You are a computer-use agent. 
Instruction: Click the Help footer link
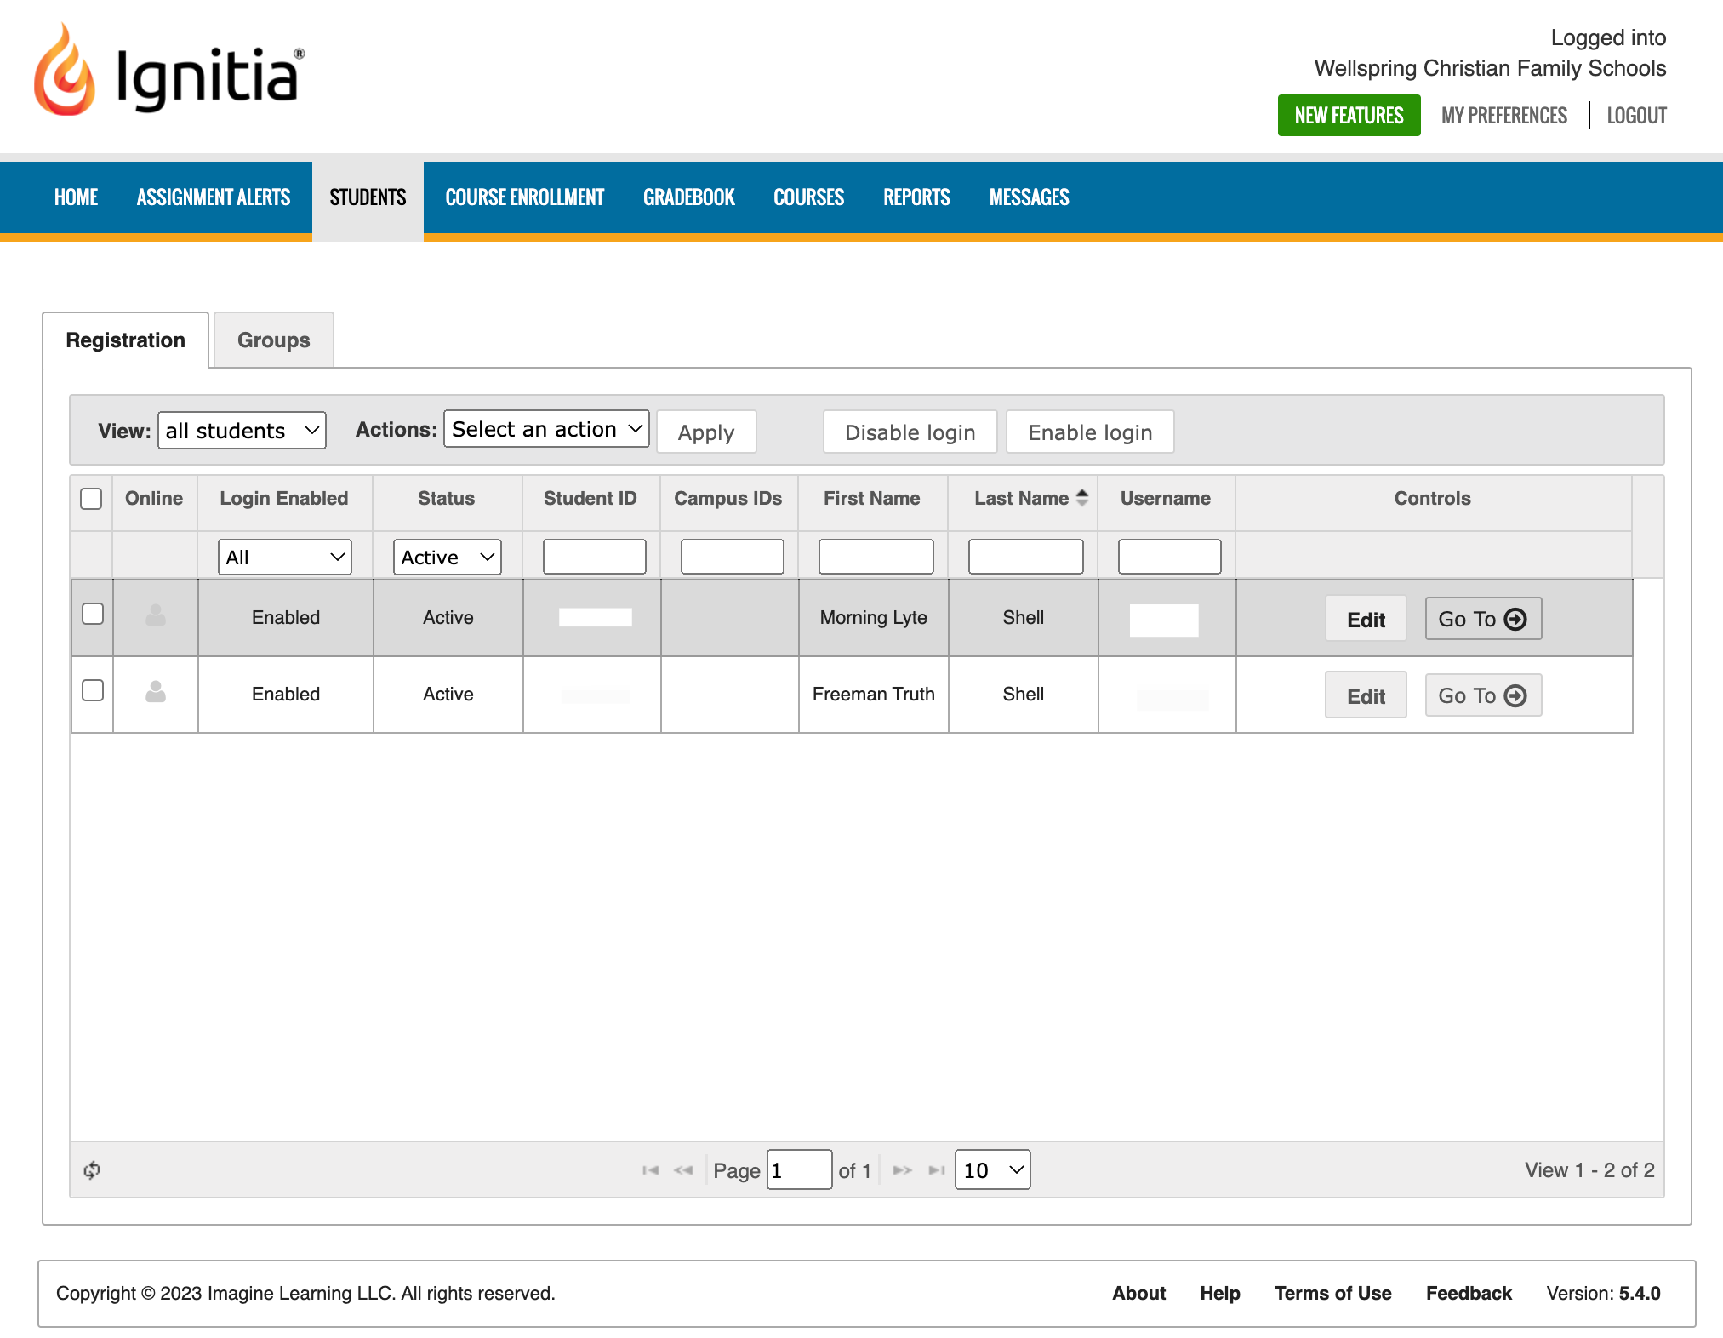tap(1220, 1294)
